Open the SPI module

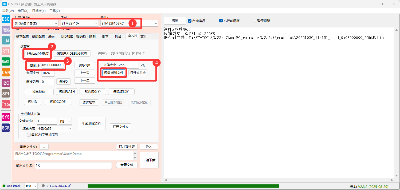pyautogui.click(x=6, y=94)
